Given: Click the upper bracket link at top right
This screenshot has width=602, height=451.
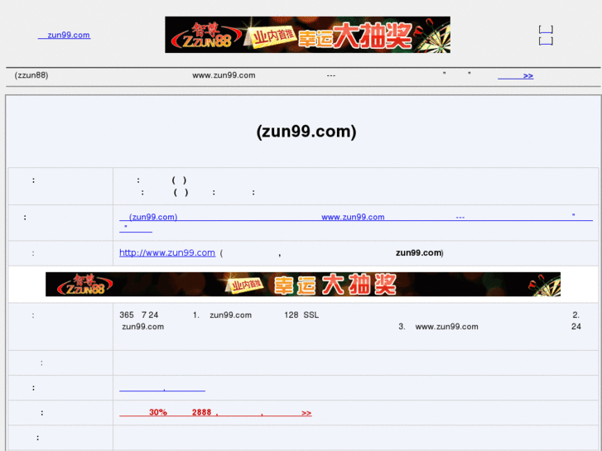Looking at the screenshot, I should [x=546, y=29].
